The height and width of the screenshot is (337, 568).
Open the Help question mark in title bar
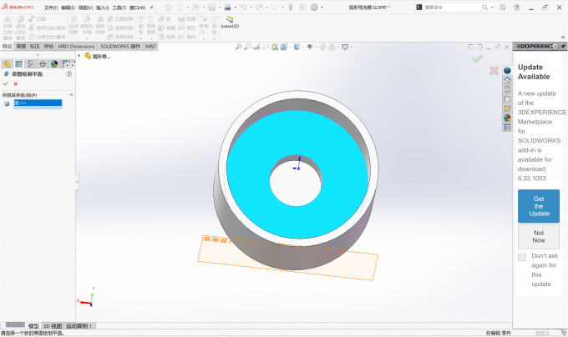(517, 8)
